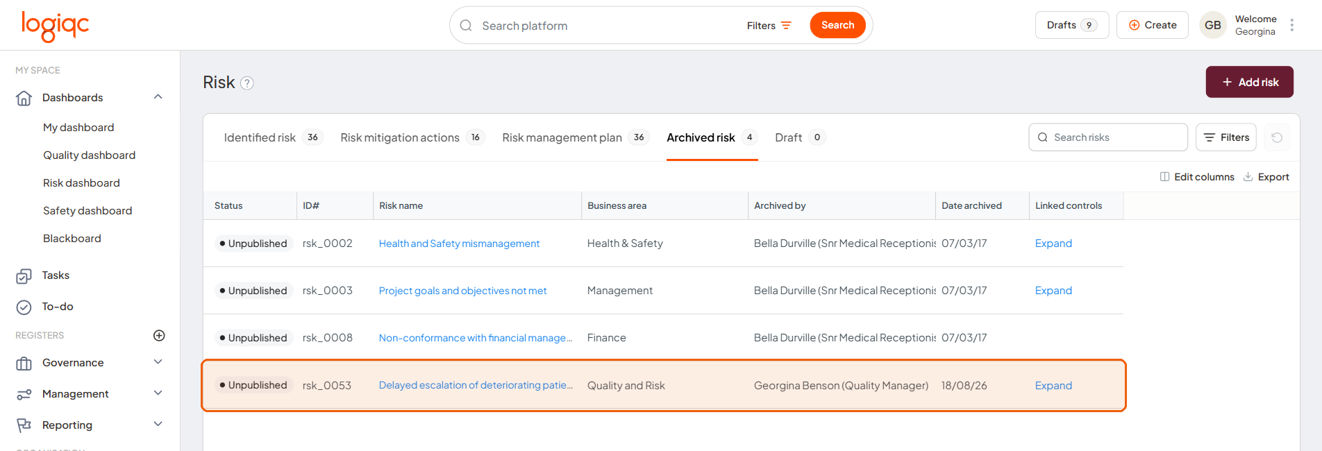Open the user menu three-dot icon
This screenshot has width=1322, height=451.
(x=1291, y=25)
